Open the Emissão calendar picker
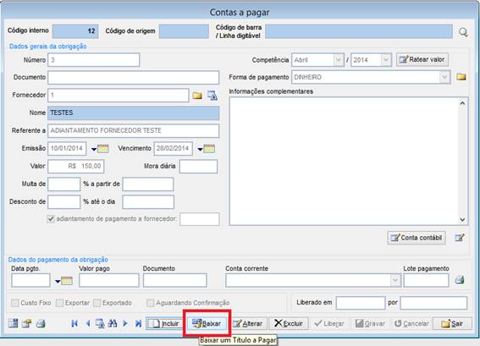Viewport: 480px width, 346px height. pyautogui.click(x=100, y=149)
